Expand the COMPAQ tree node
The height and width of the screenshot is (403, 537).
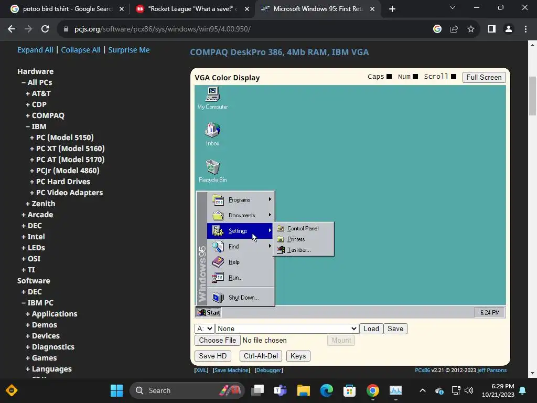(x=45, y=115)
